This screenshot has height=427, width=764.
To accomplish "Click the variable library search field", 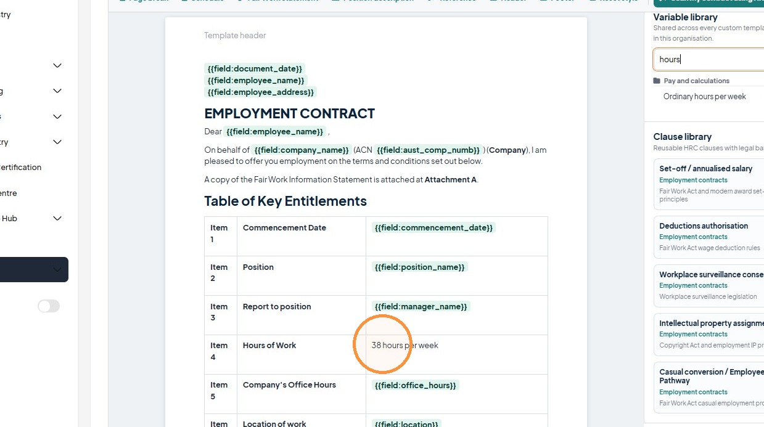I will (709, 60).
